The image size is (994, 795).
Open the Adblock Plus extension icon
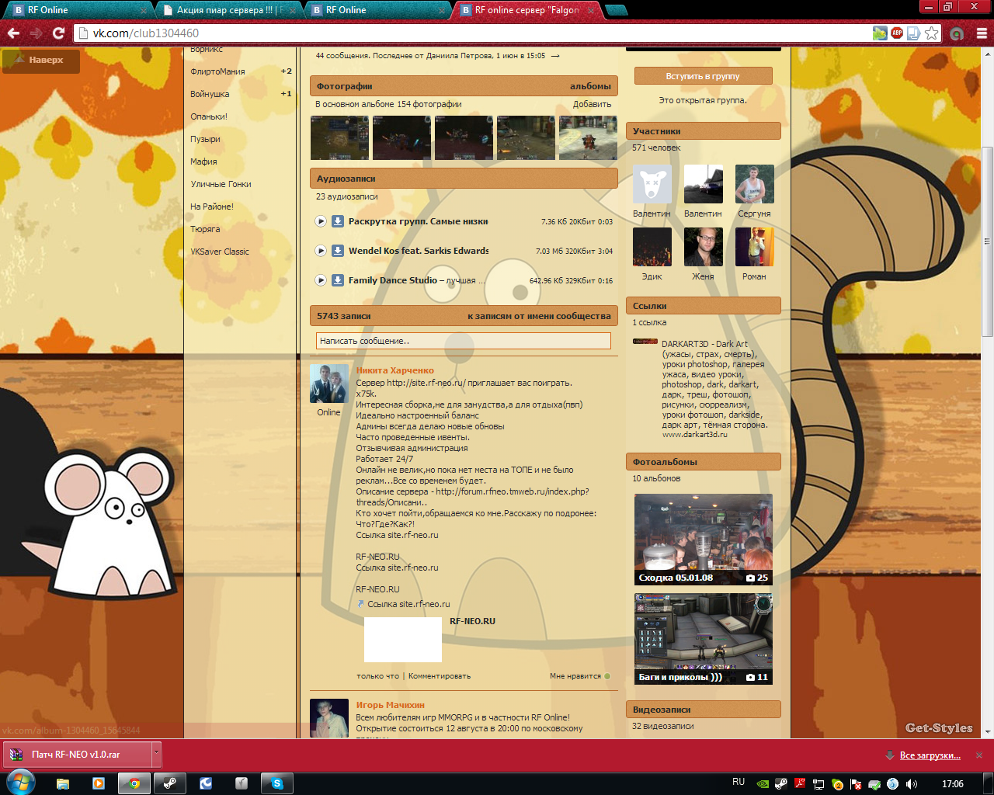(897, 33)
